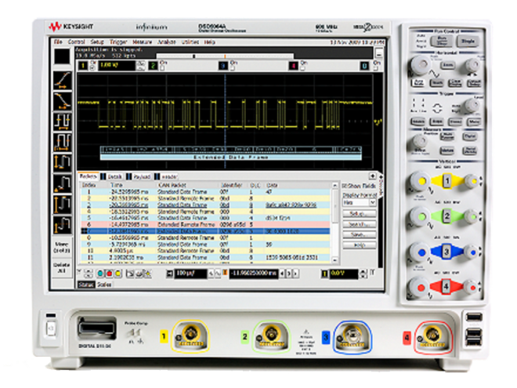This screenshot has width=517, height=388.
Task: Click the Search... button
Action: click(x=360, y=224)
